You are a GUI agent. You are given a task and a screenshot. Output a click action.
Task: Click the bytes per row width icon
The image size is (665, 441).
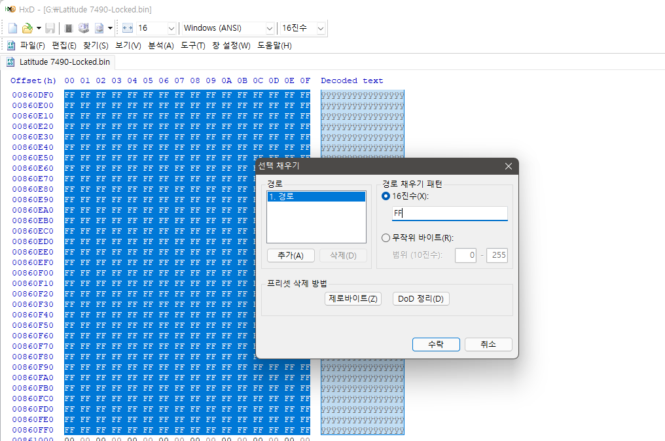pyautogui.click(x=128, y=28)
